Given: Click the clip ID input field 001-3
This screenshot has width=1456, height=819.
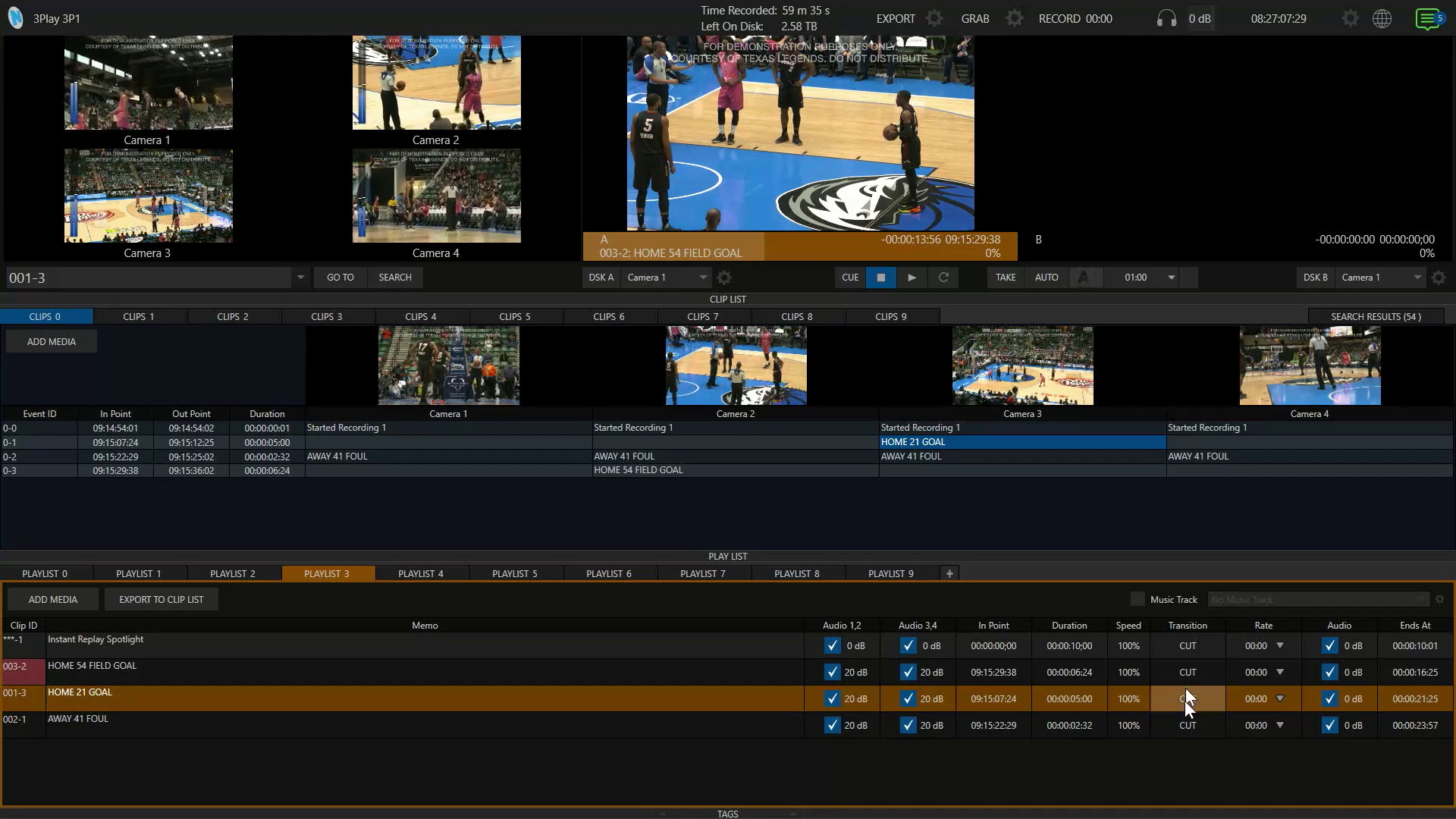Looking at the screenshot, I should pos(149,278).
